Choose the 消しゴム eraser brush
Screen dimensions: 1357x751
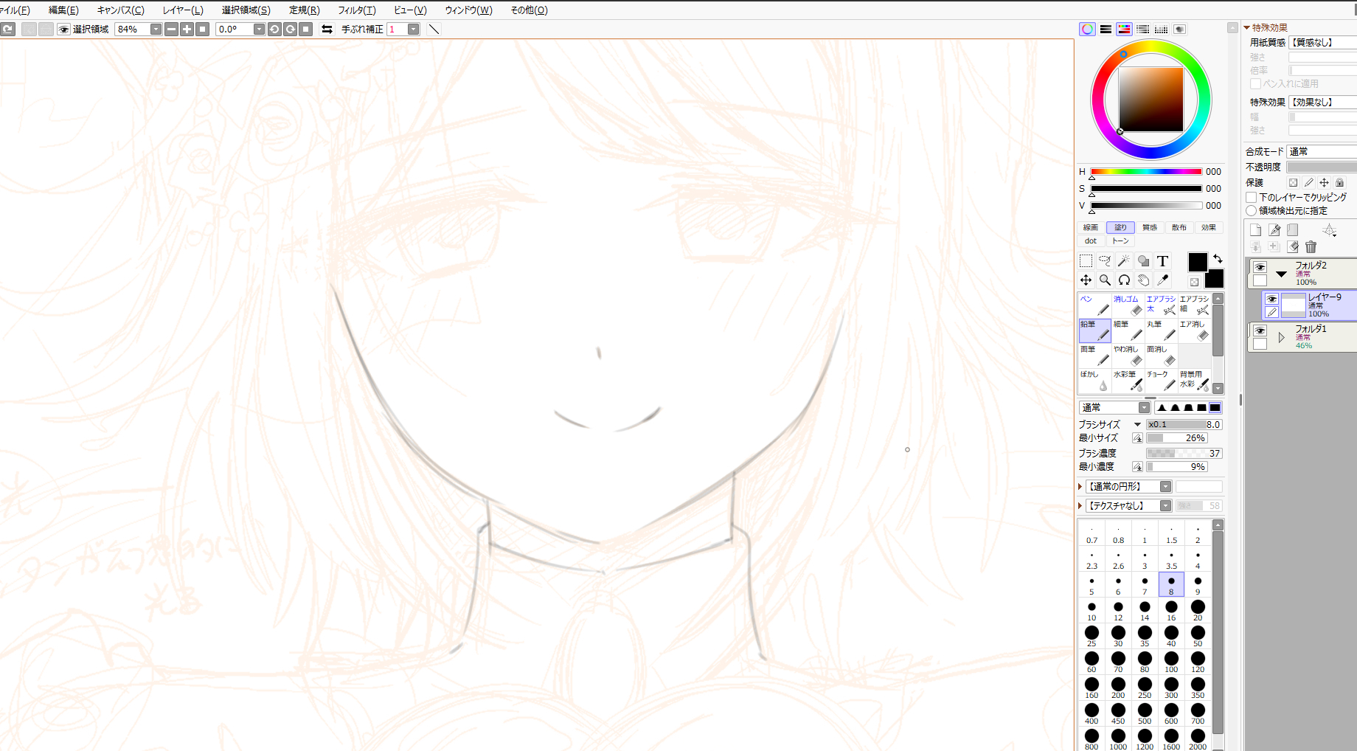[1128, 305]
